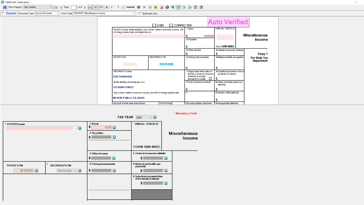Viewport: 364px width, 205px height.
Task: Open the Show Page(s) dropdown
Action: (50, 7)
